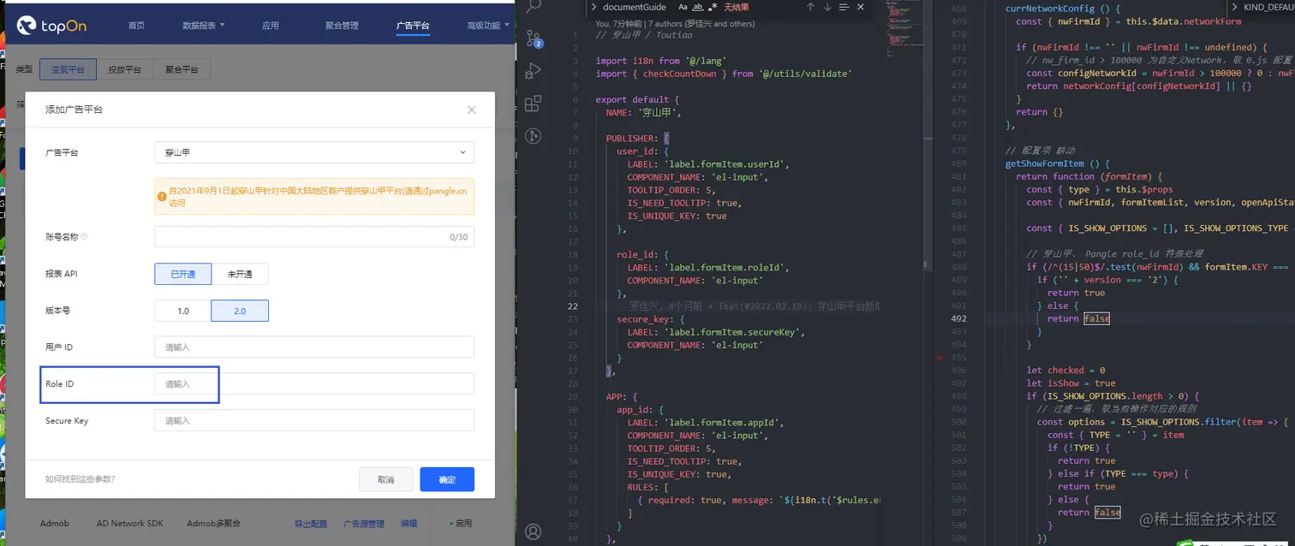Close the 添加广告平台 dialog
This screenshot has height=546, width=1295.
coord(472,110)
